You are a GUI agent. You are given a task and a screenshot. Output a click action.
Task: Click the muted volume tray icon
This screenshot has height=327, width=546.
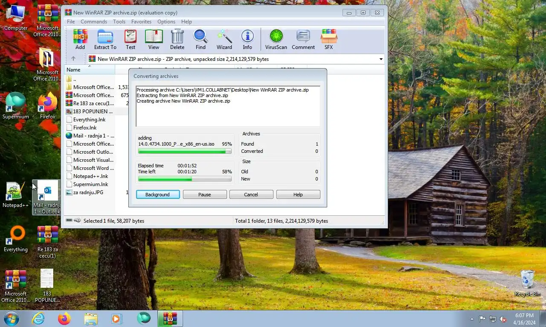[x=503, y=319]
